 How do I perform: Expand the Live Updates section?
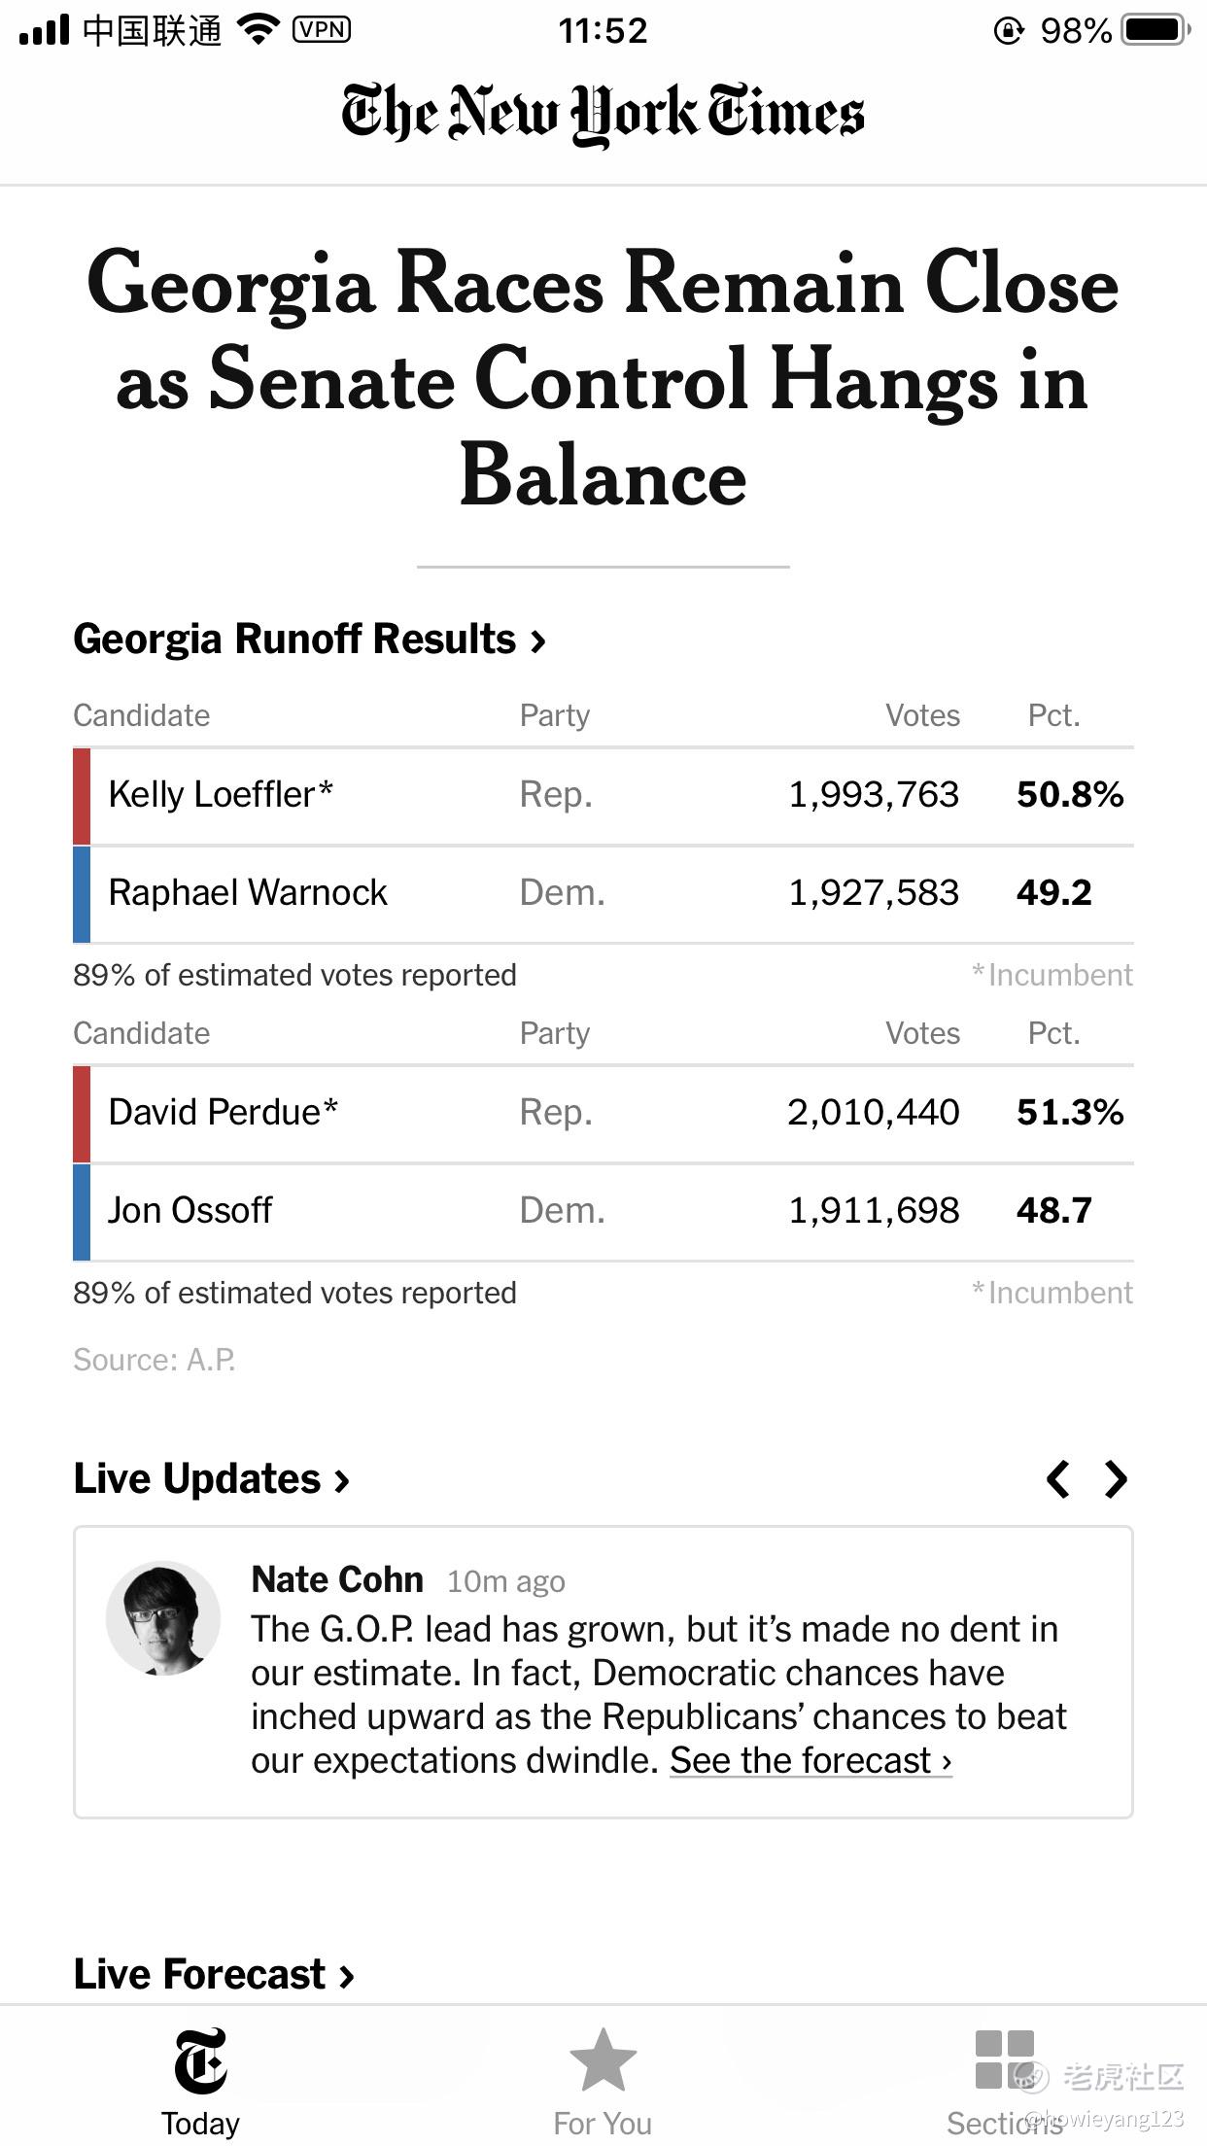point(211,1479)
